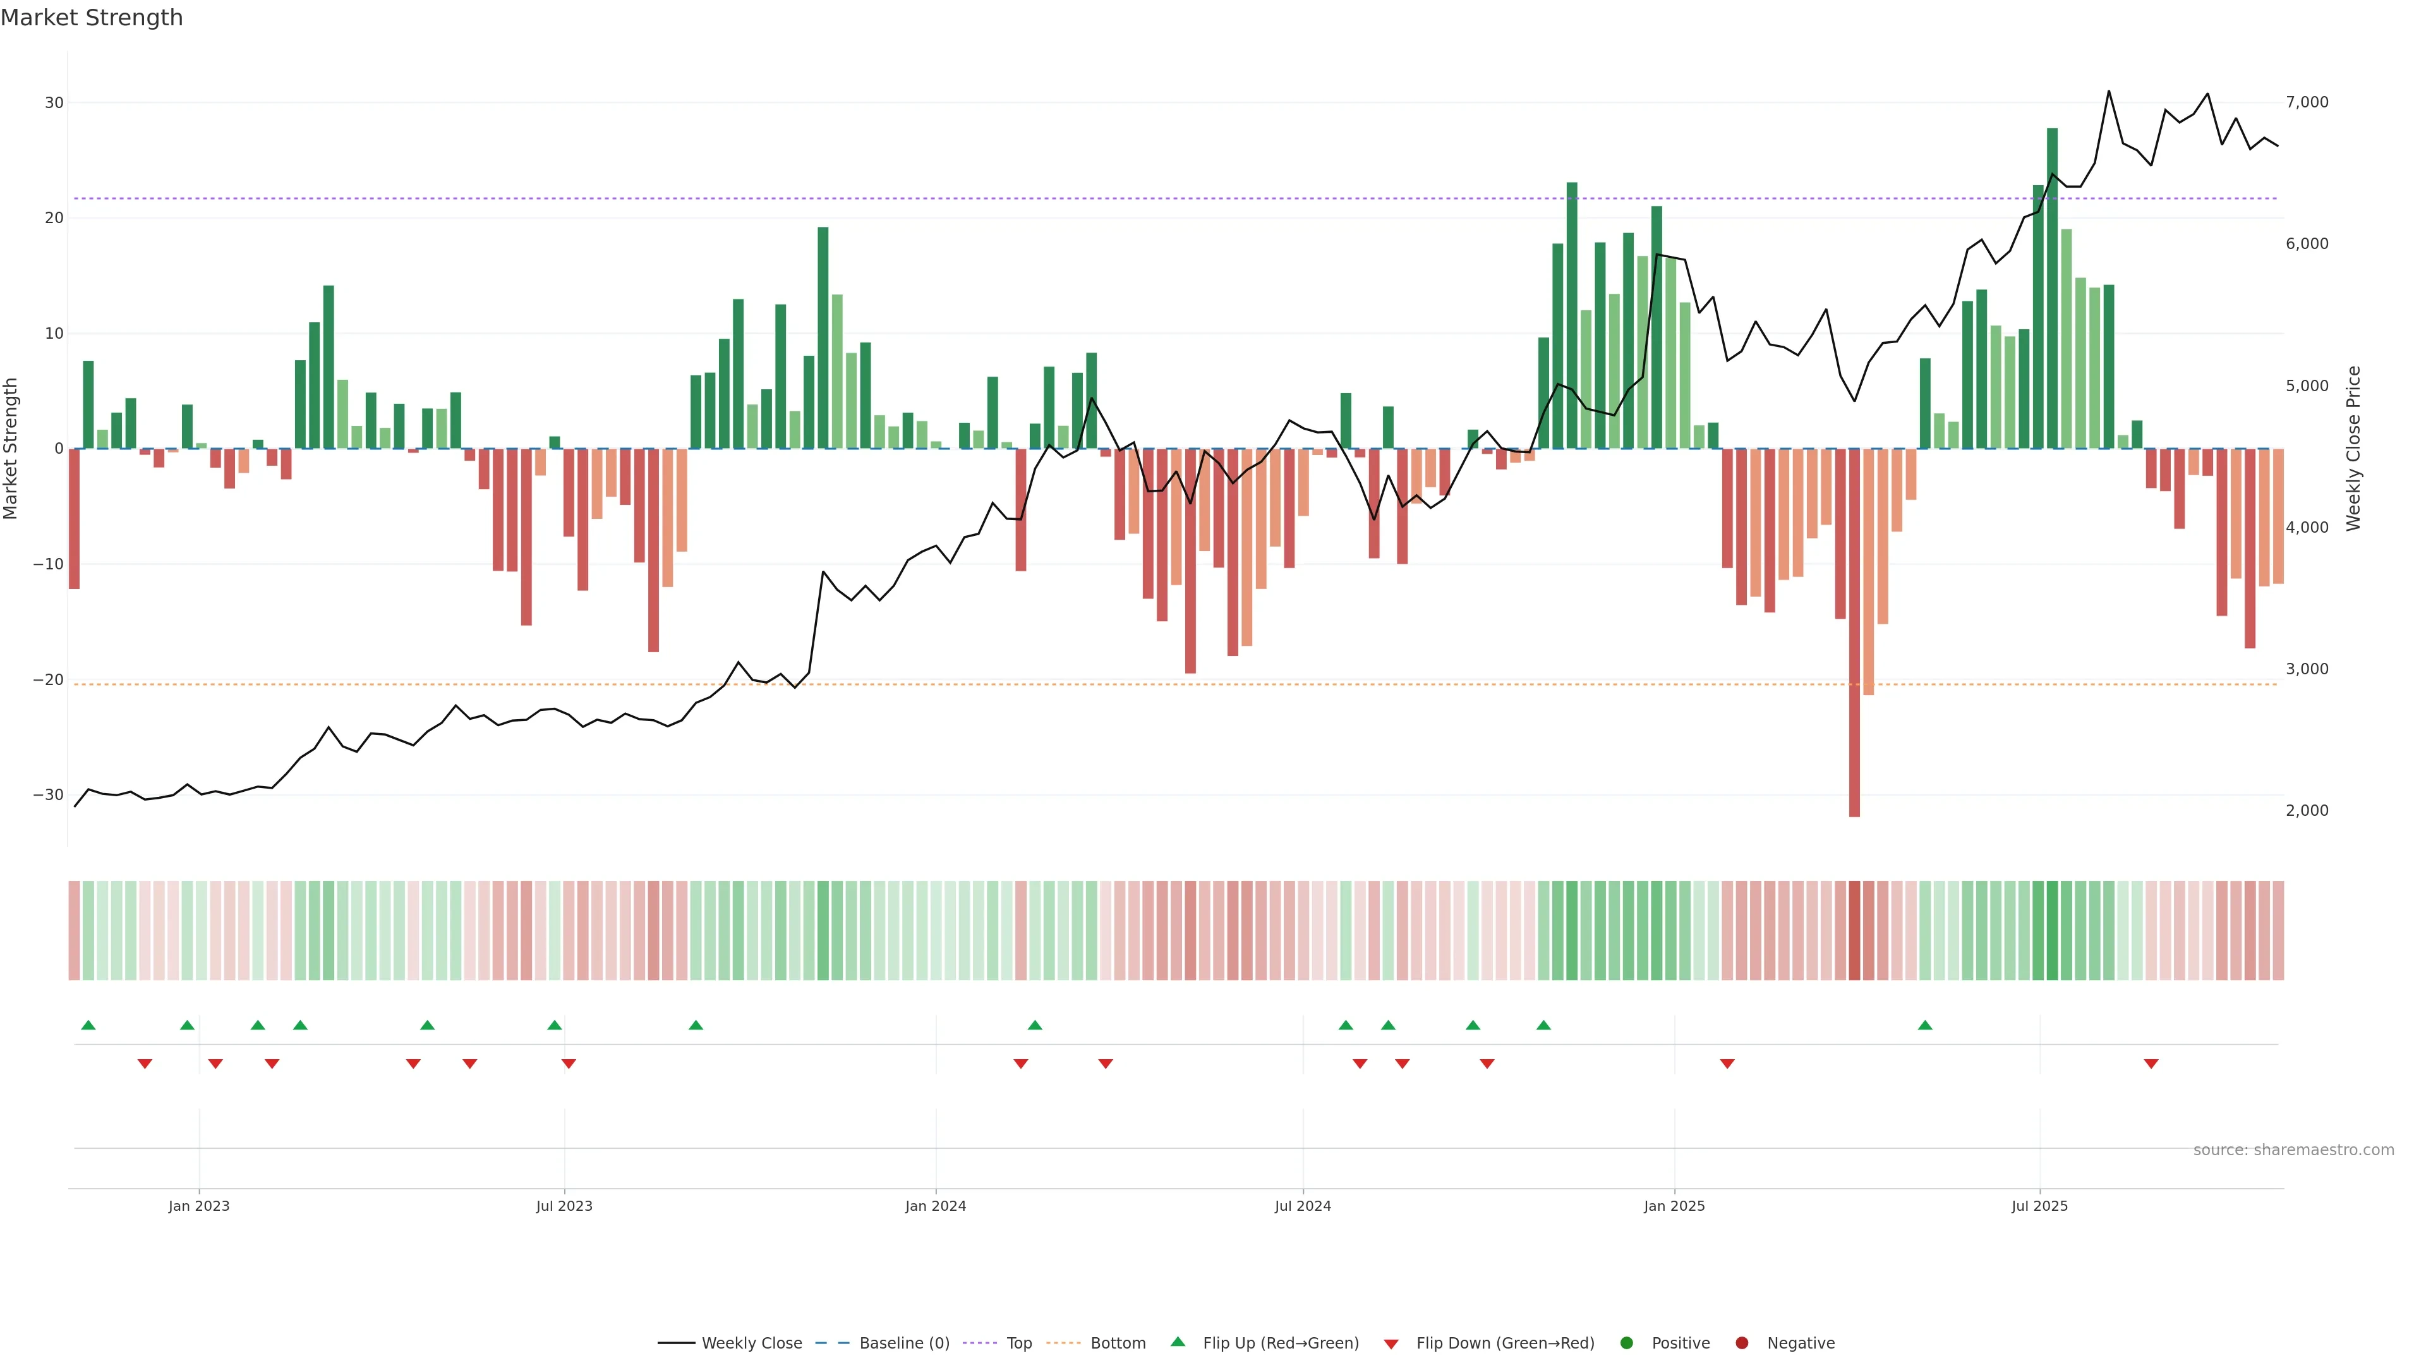Image resolution: width=2426 pixels, height=1365 pixels.
Task: Click the Flip Down red triangle legend icon
Action: pos(1391,1344)
